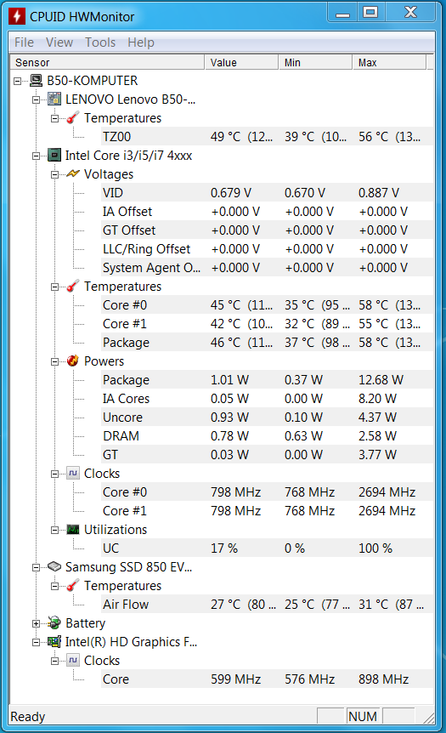Collapse the Voltages section
The image size is (446, 733).
pos(54,174)
